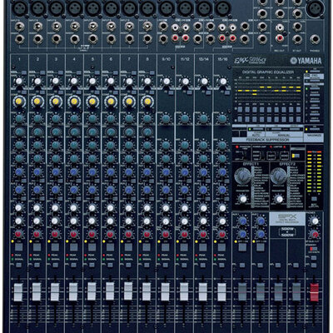Adjust the EFFECT 1 PARAMETER knob
Viewport: 333px width, 333px height.
[243, 199]
